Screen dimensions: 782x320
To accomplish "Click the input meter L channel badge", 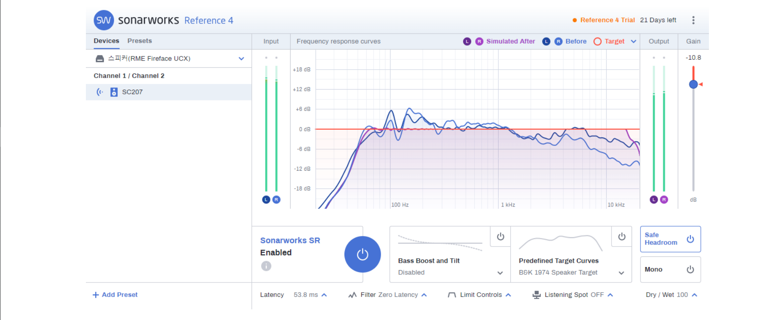I will (x=266, y=199).
